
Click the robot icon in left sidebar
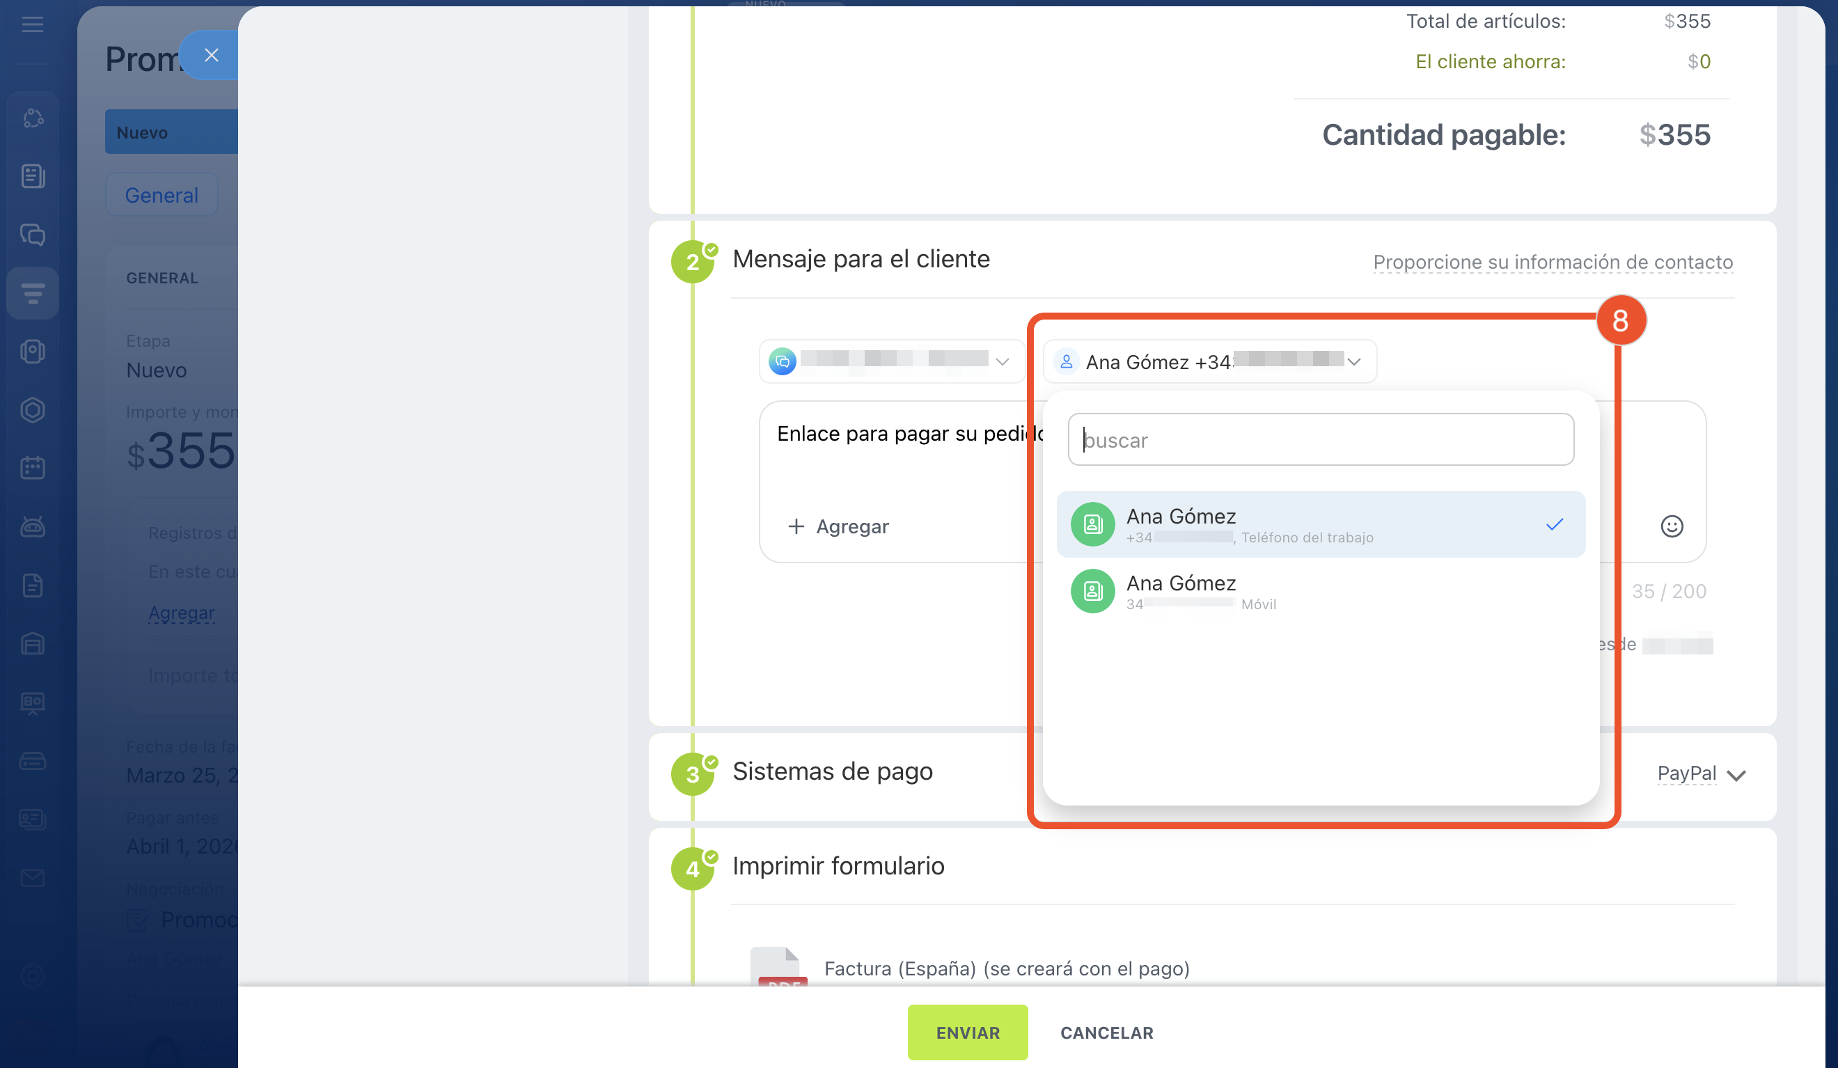[32, 527]
